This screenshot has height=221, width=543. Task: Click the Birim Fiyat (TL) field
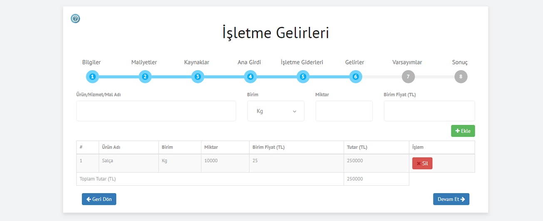[x=429, y=111]
